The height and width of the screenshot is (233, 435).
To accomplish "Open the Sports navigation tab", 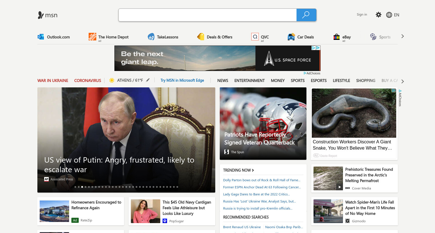I will click(298, 81).
